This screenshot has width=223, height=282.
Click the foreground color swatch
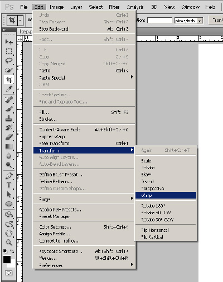(x=7, y=259)
